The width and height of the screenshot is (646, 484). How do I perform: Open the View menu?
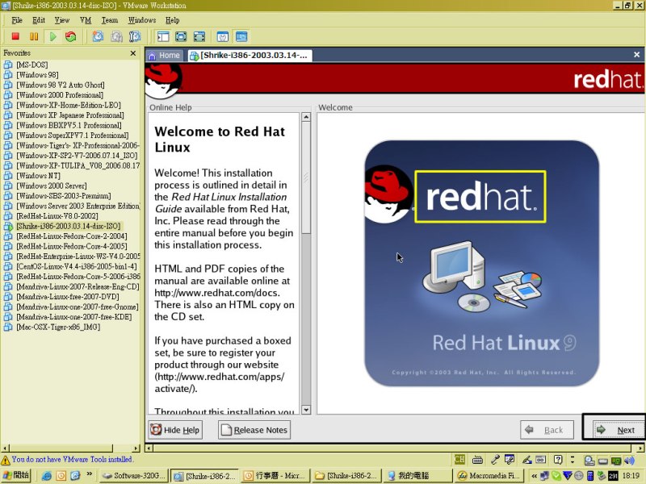[62, 20]
